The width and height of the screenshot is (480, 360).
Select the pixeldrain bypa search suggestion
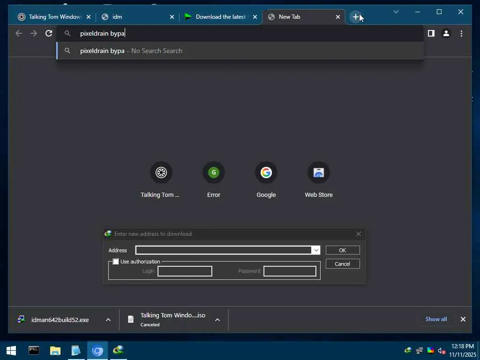click(x=240, y=51)
